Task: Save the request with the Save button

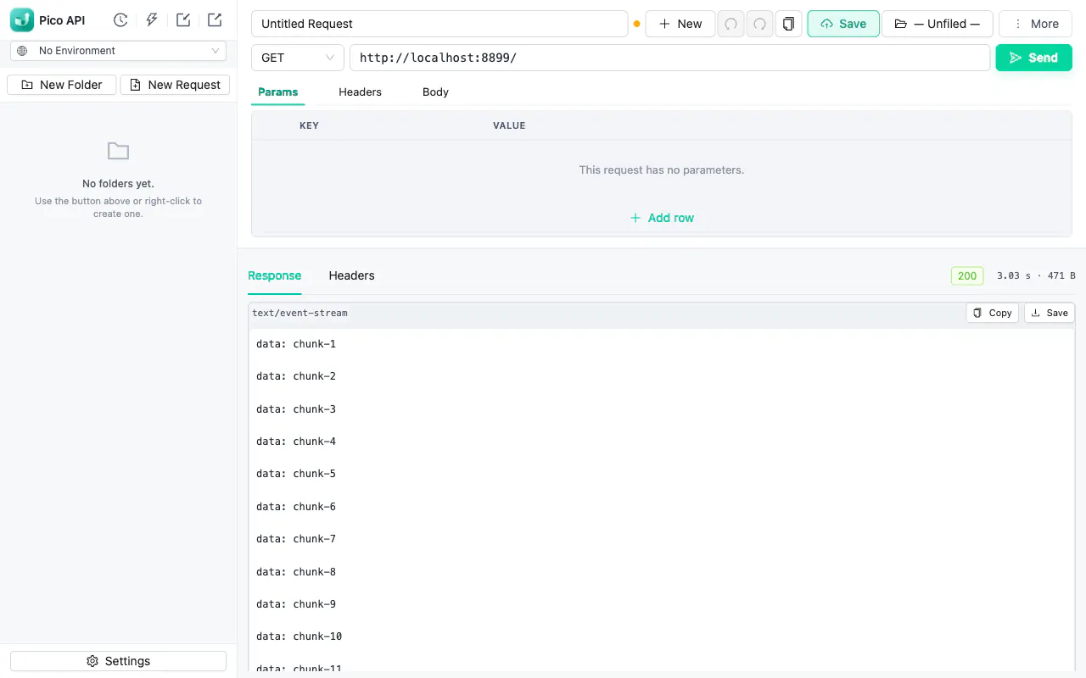Action: (843, 24)
